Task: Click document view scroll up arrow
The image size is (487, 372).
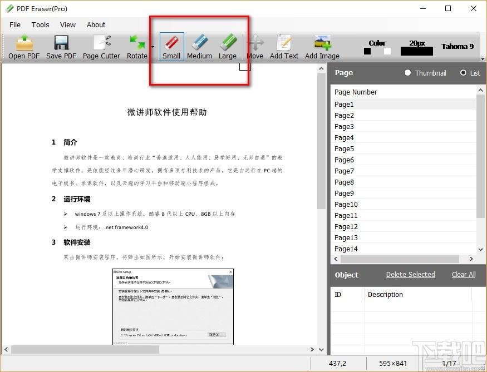Action: 322,68
